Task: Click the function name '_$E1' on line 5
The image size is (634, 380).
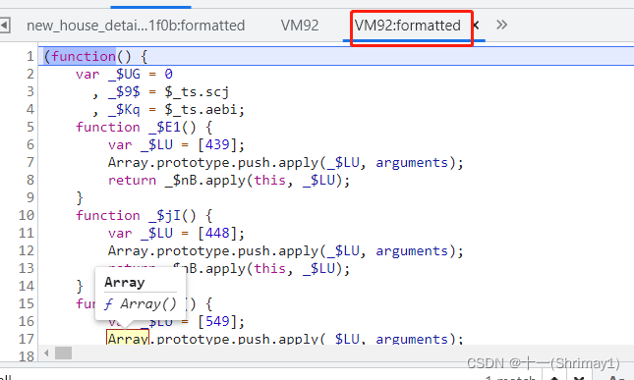Action: pos(164,128)
